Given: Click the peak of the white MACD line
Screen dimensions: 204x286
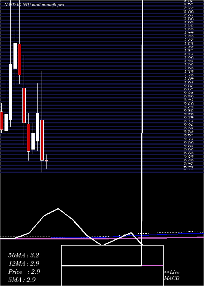Looking at the screenshot, I should click(58, 208).
